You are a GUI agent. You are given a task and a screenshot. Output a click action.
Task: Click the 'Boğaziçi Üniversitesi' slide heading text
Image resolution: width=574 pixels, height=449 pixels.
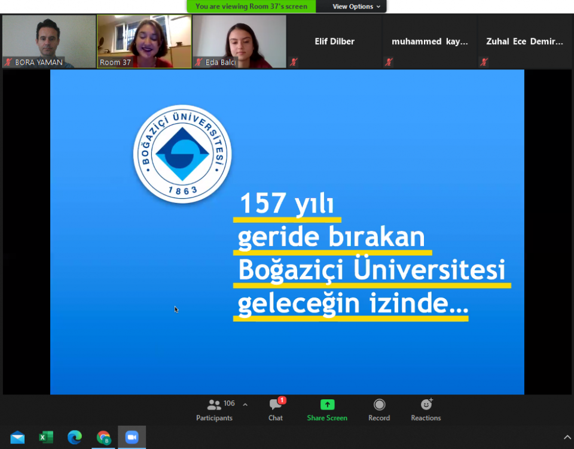coord(371,270)
